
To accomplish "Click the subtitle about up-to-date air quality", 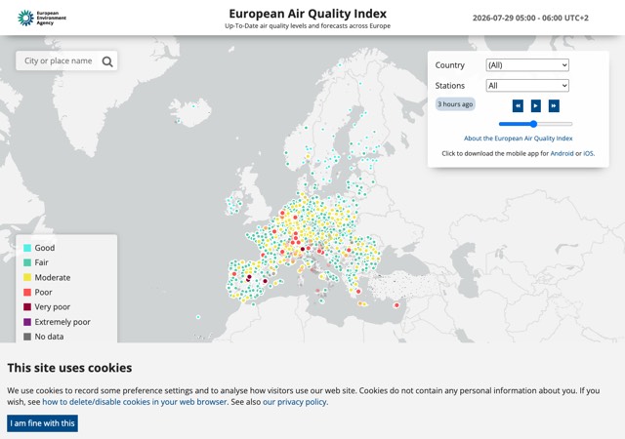I will (x=308, y=26).
